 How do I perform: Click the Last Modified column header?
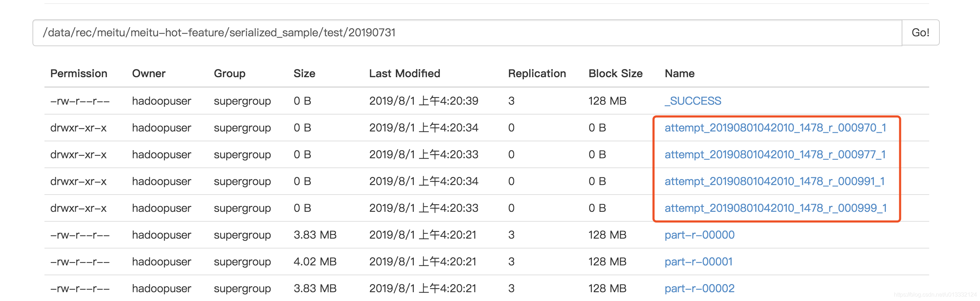coord(404,73)
